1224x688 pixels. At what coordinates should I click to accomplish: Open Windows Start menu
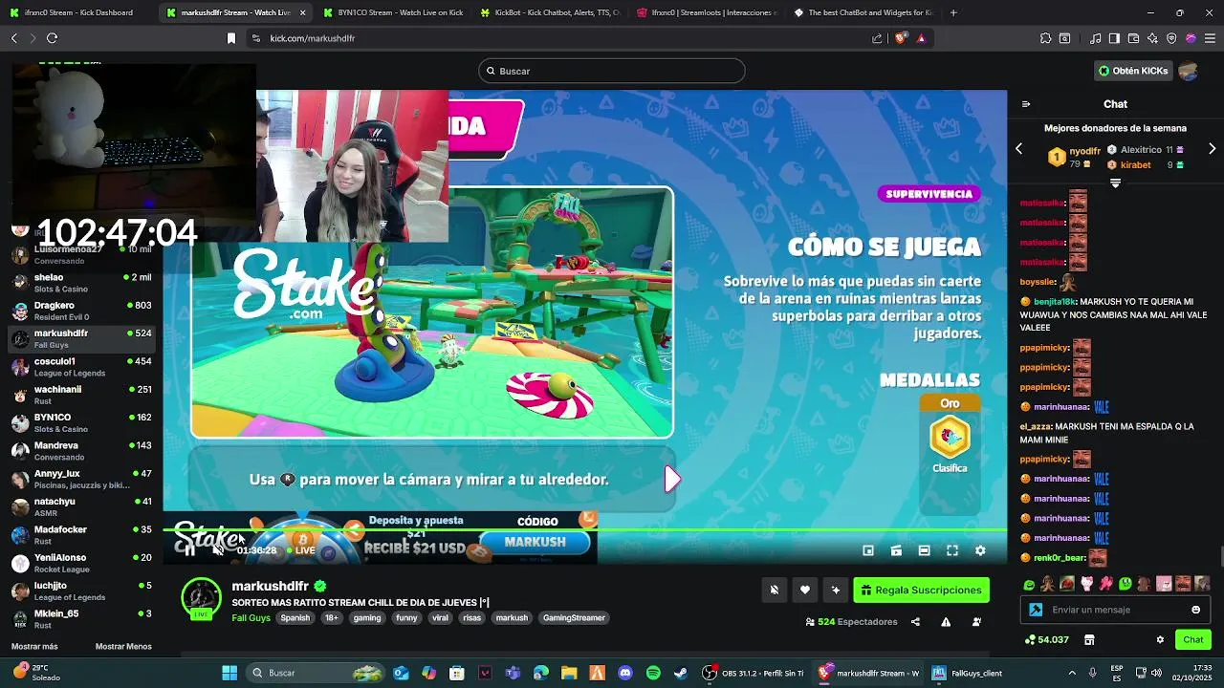(x=229, y=673)
